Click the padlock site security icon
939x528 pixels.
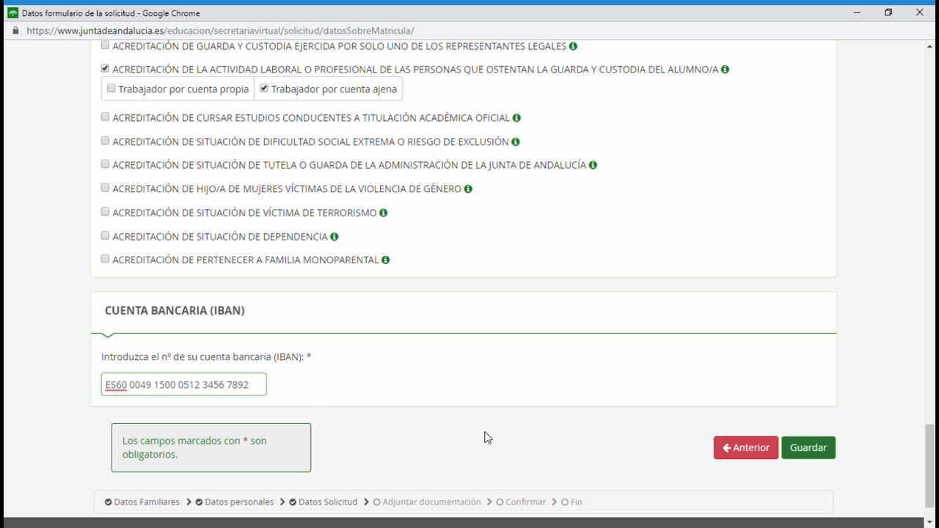pos(15,31)
